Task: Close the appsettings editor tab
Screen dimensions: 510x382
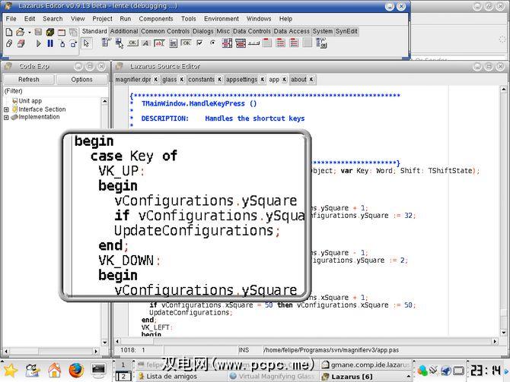Action: (x=262, y=79)
